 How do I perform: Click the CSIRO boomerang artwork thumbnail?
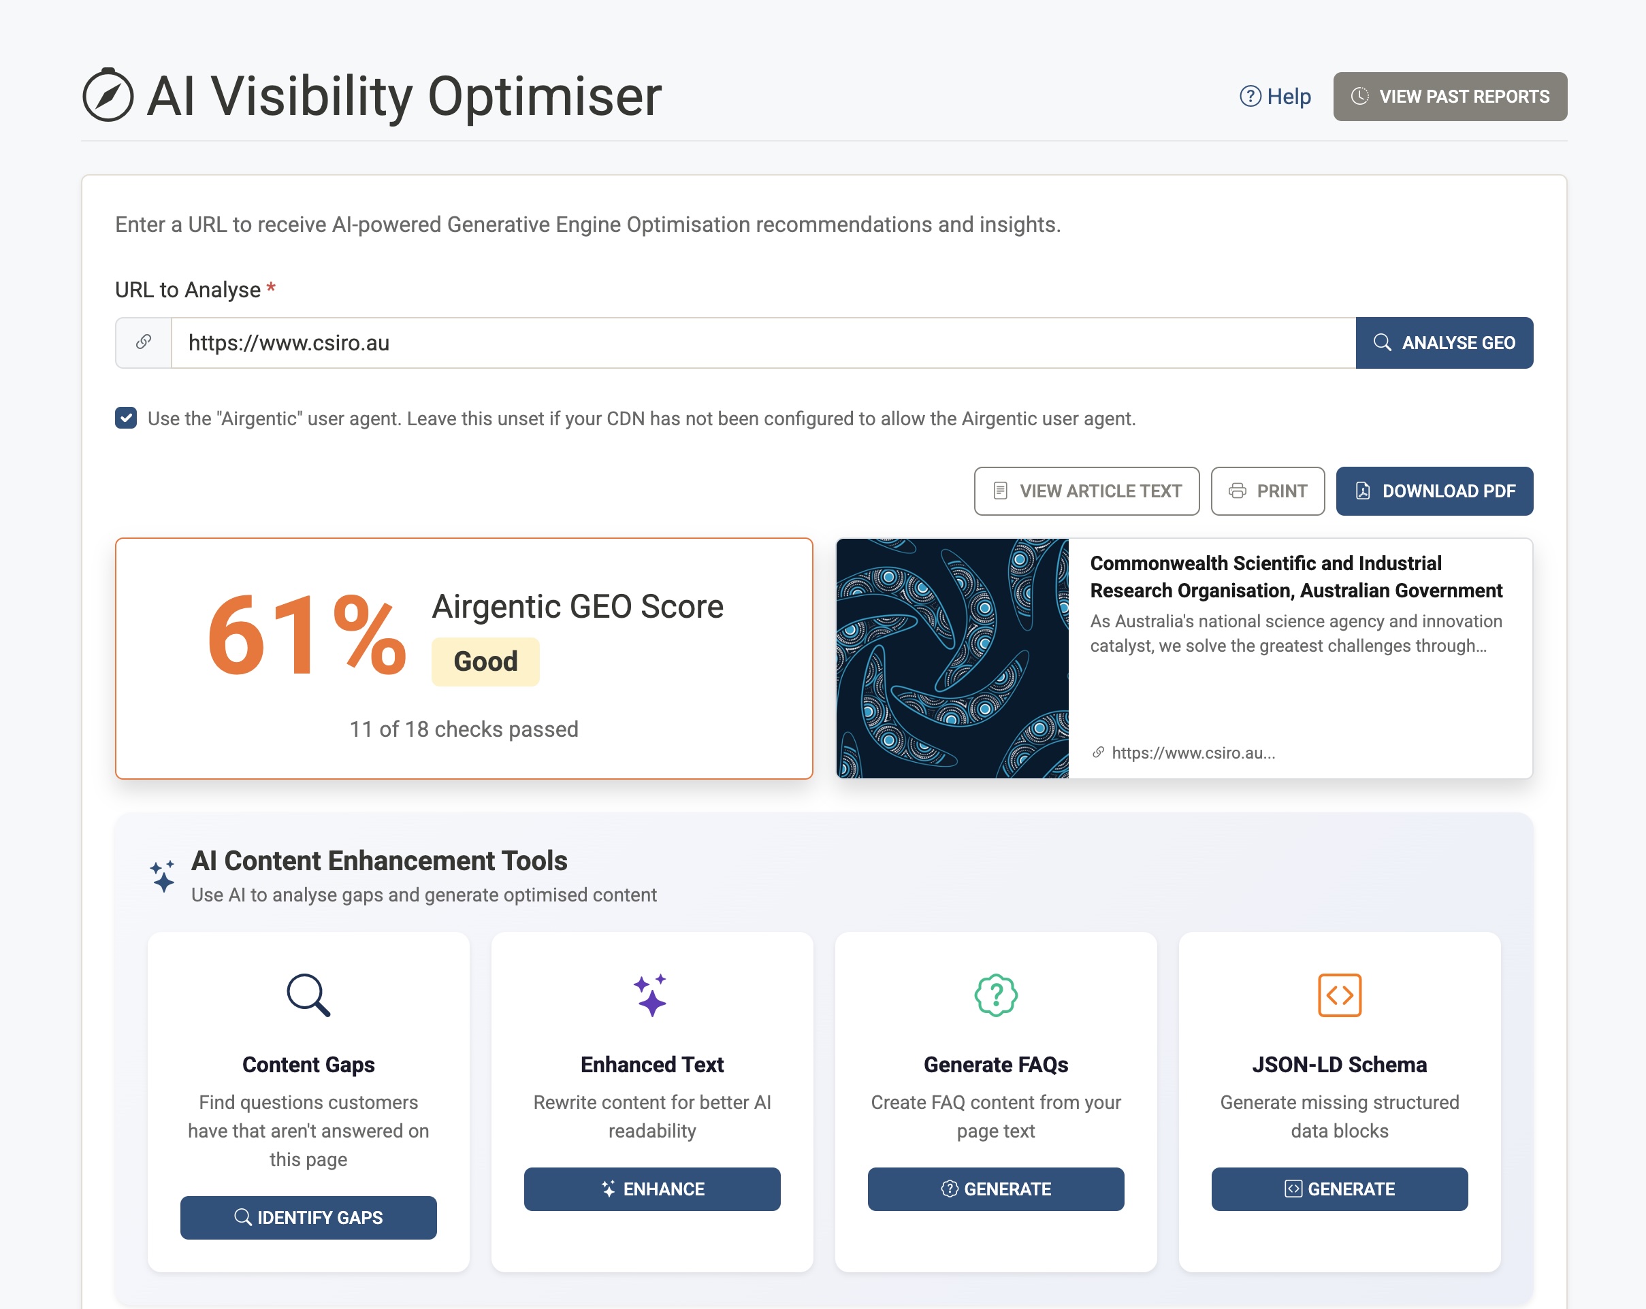click(x=952, y=659)
